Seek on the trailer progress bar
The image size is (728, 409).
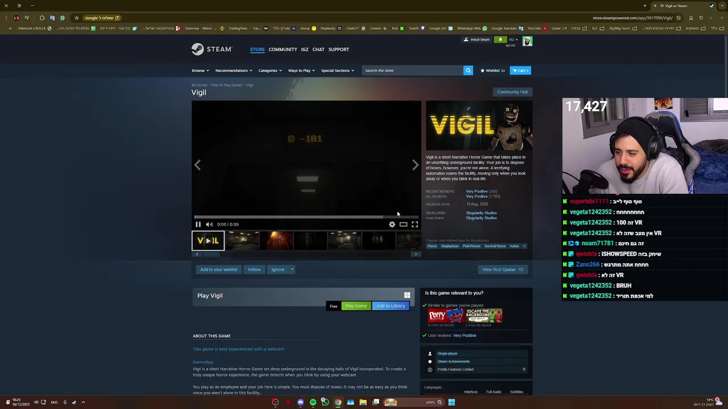pos(307,217)
